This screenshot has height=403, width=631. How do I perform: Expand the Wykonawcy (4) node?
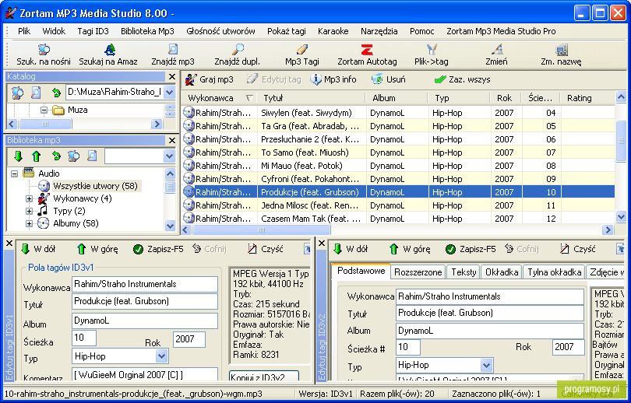coord(29,198)
